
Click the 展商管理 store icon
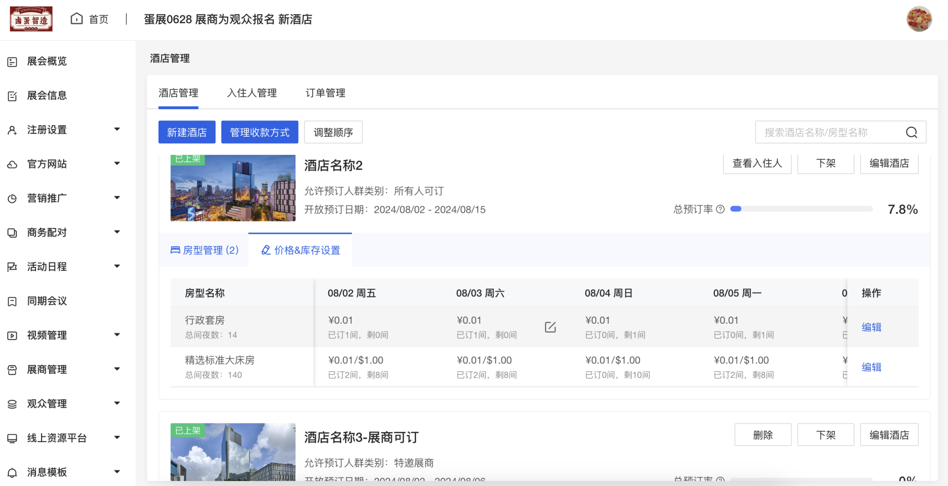12,370
